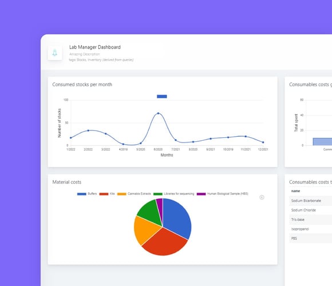Toggle the Cannabis Extracts legend entry
This screenshot has height=286, width=332.
coord(134,194)
